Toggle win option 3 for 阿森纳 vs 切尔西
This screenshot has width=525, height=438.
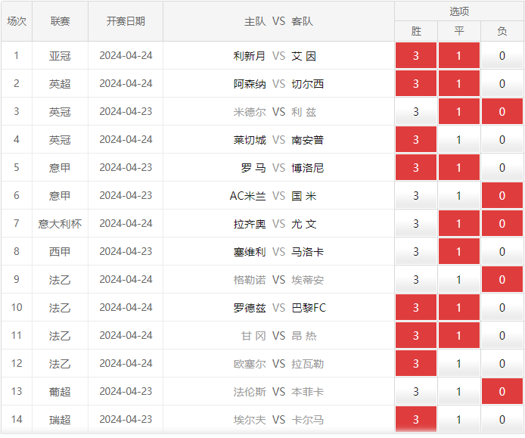tap(416, 83)
